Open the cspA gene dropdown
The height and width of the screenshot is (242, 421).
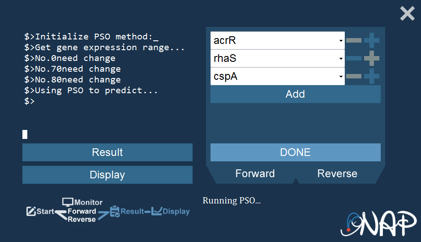tap(277, 76)
